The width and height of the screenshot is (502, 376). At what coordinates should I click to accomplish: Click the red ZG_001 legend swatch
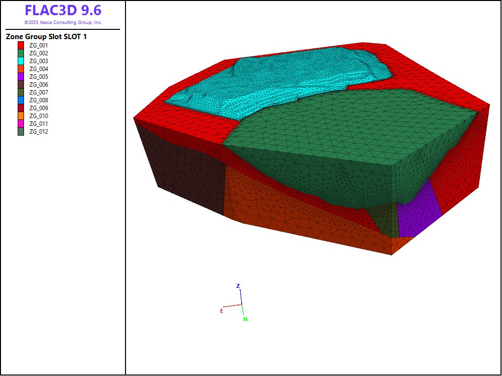21,46
